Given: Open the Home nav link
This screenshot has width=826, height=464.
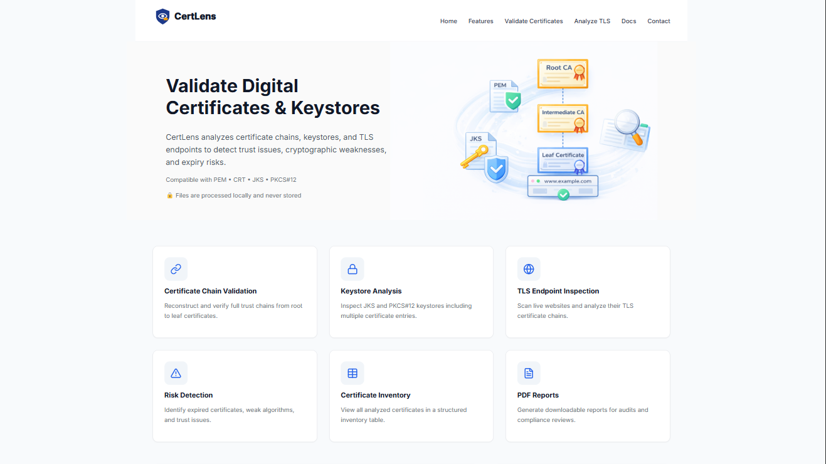Looking at the screenshot, I should click(x=448, y=21).
